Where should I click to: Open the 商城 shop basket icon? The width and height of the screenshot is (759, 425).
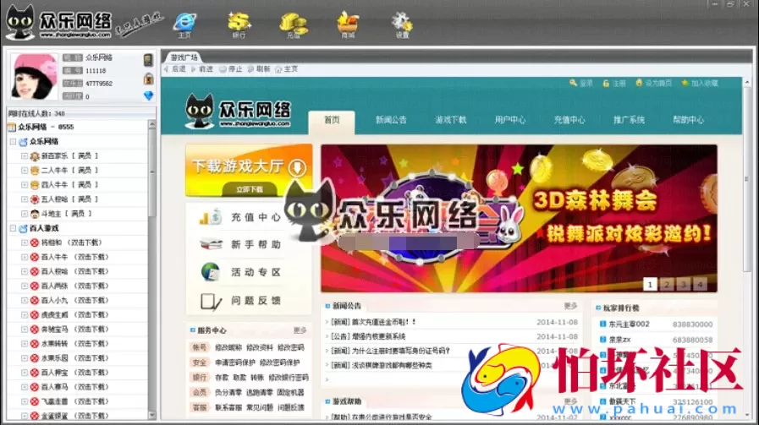pyautogui.click(x=348, y=25)
